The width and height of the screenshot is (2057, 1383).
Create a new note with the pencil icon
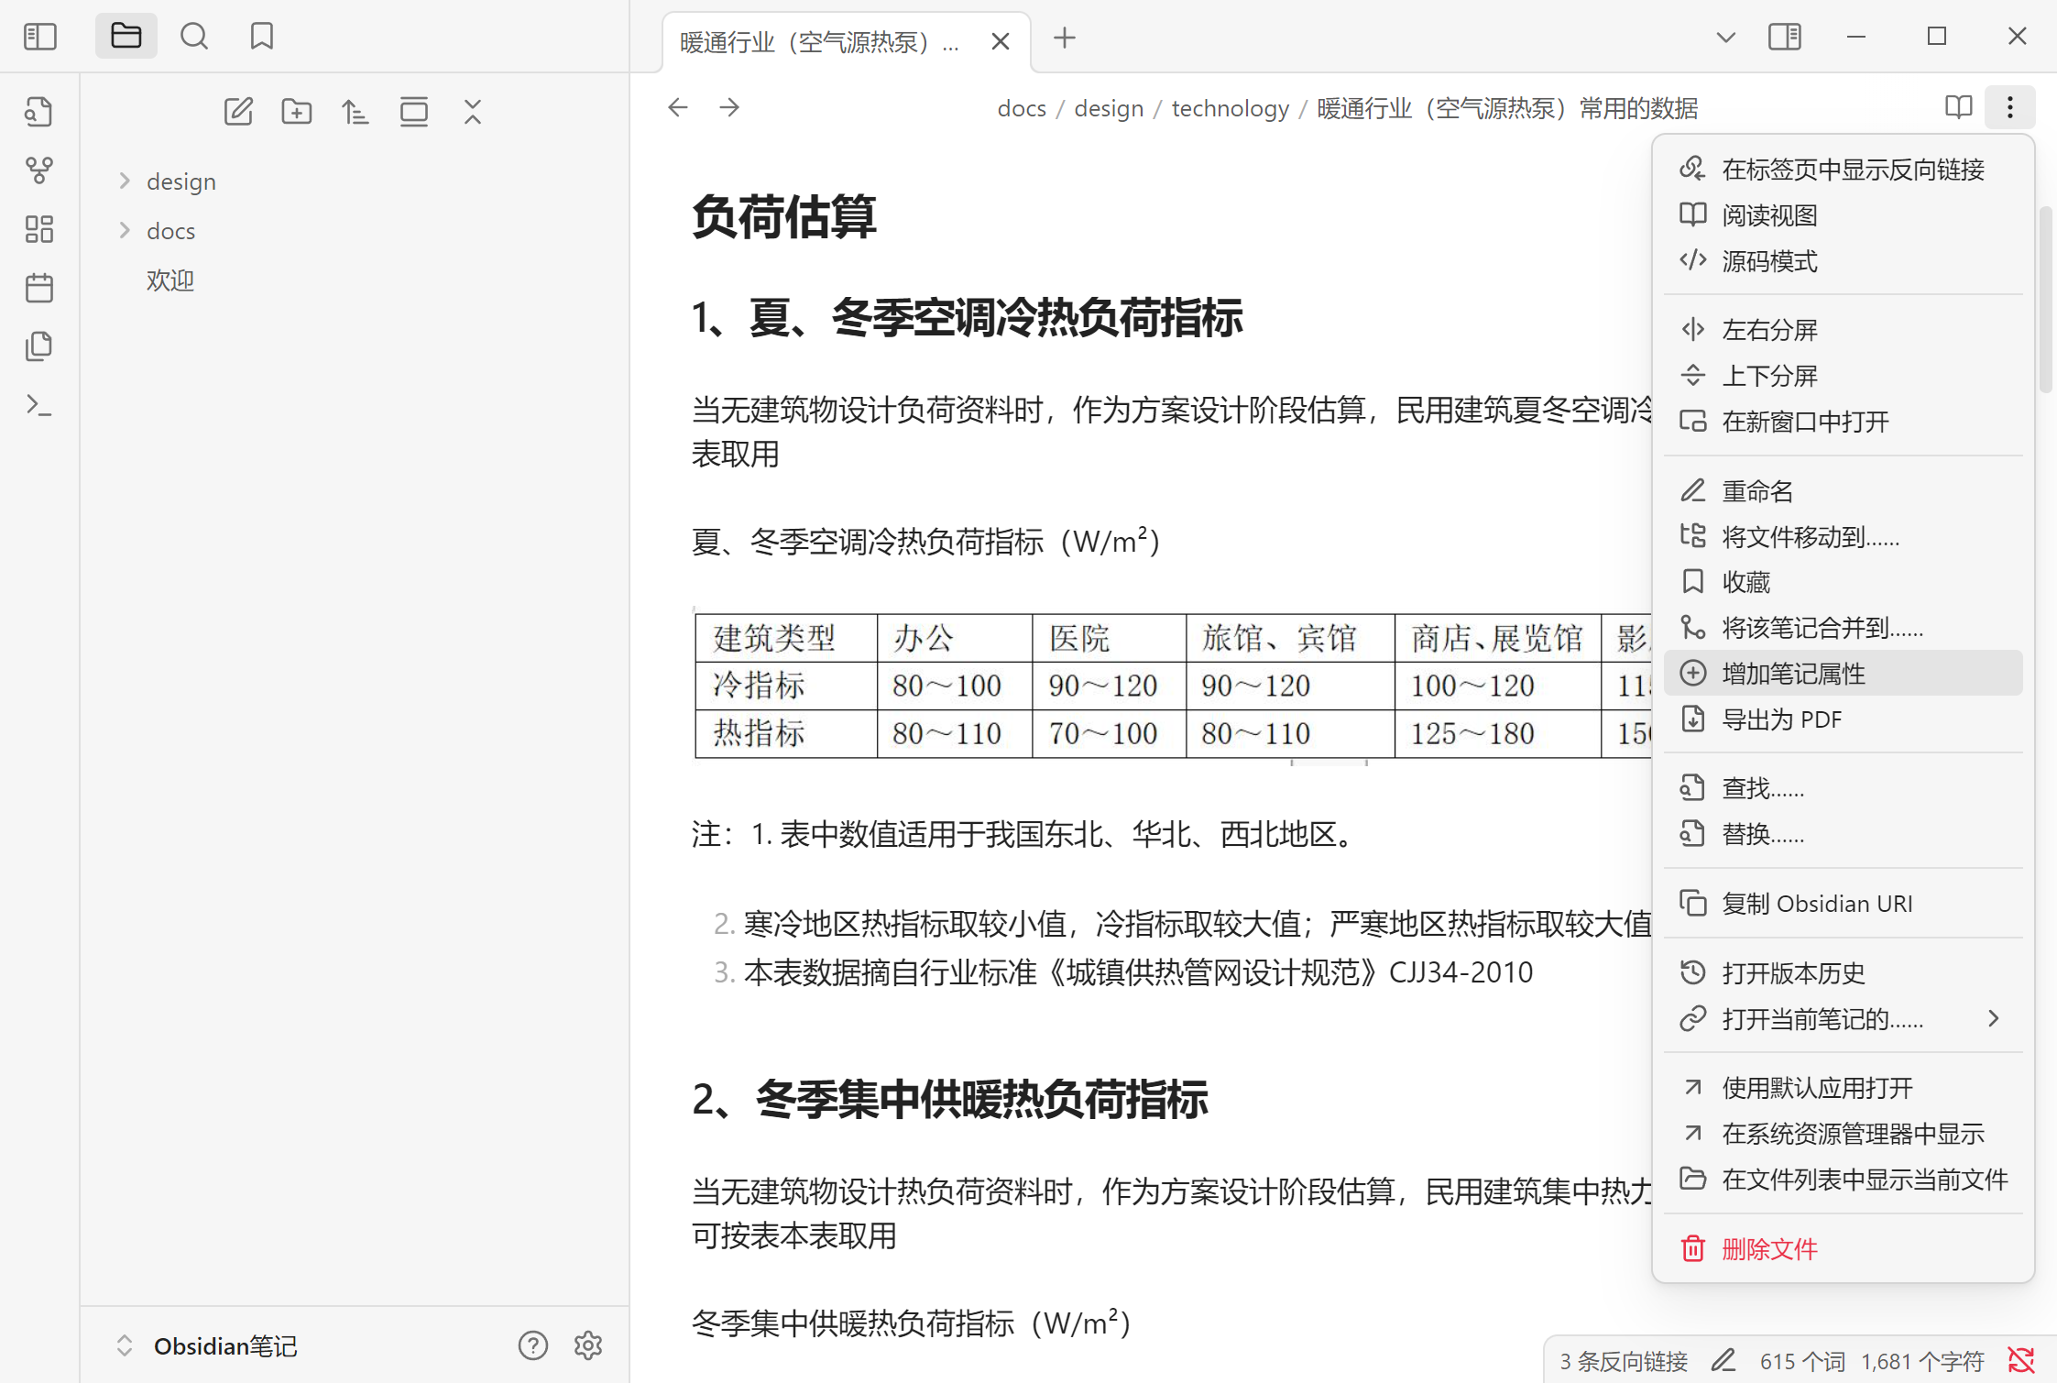238,111
